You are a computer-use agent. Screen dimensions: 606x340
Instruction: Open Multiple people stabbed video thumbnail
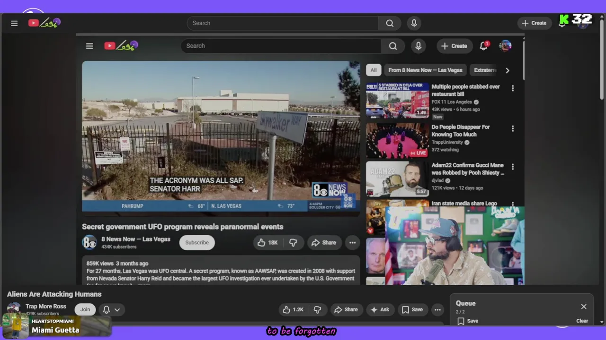[x=398, y=101]
